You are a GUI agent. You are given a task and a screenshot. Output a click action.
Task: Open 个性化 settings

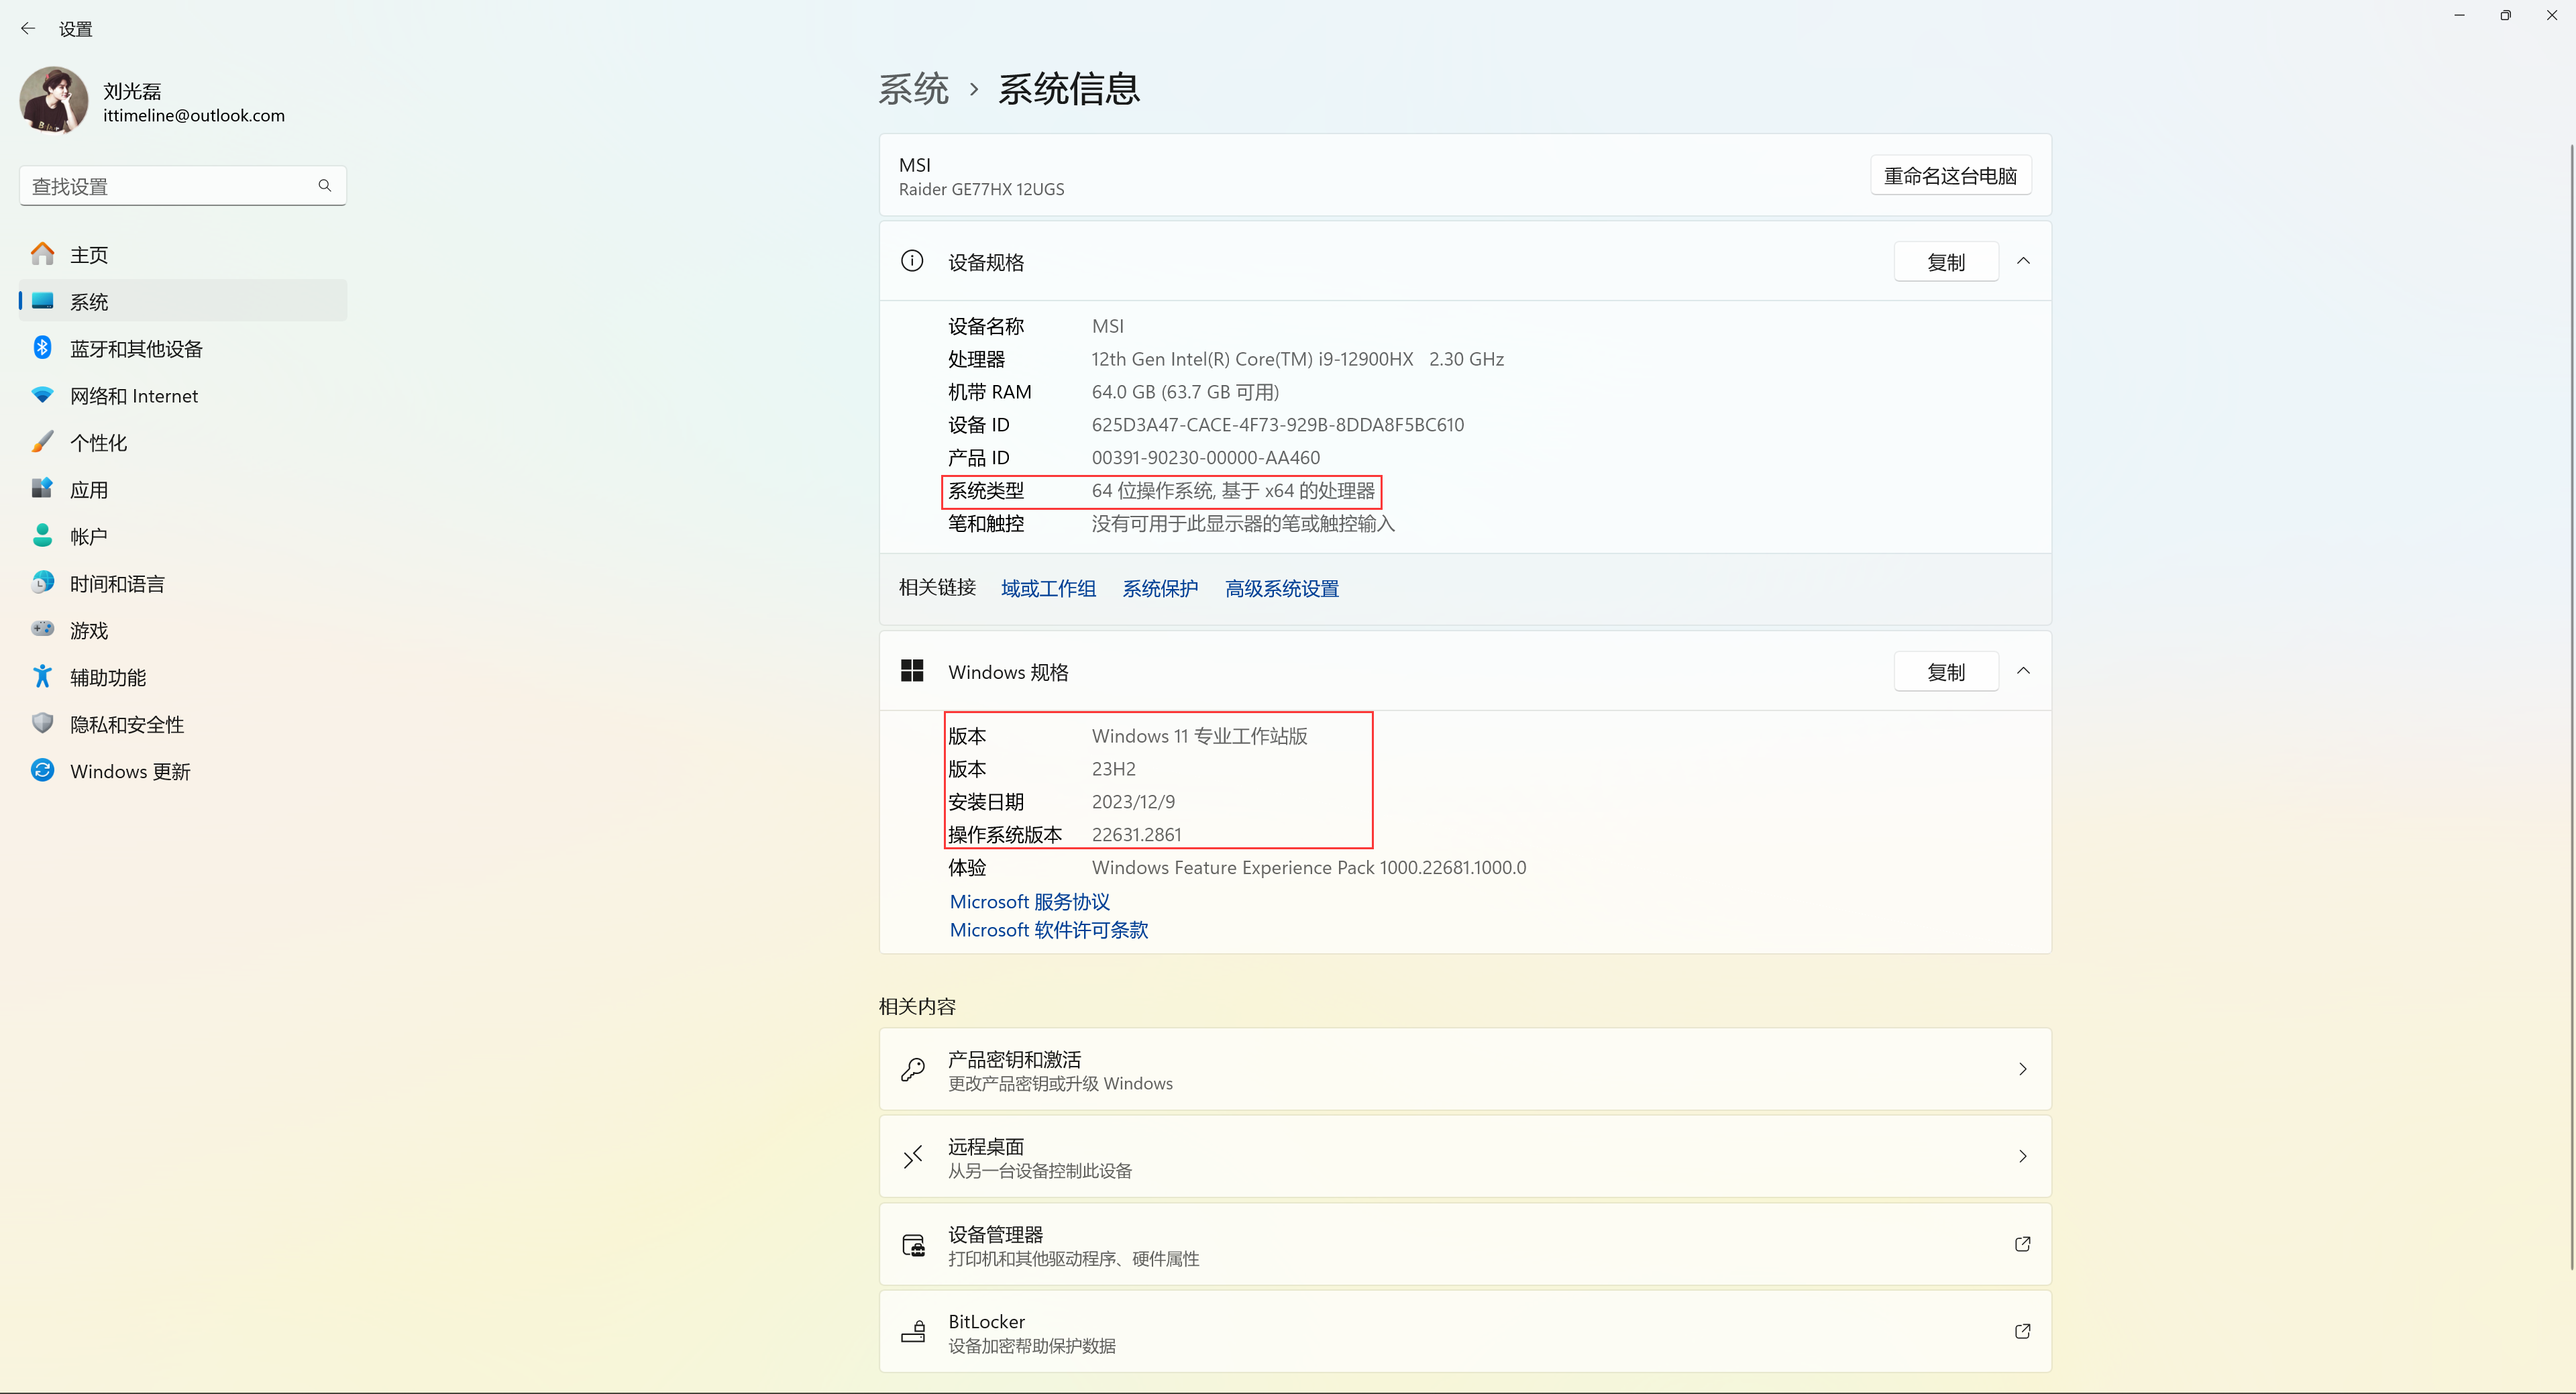(183, 442)
